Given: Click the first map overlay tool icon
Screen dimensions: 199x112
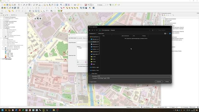Looking at the screenshot, I should click(35, 19).
